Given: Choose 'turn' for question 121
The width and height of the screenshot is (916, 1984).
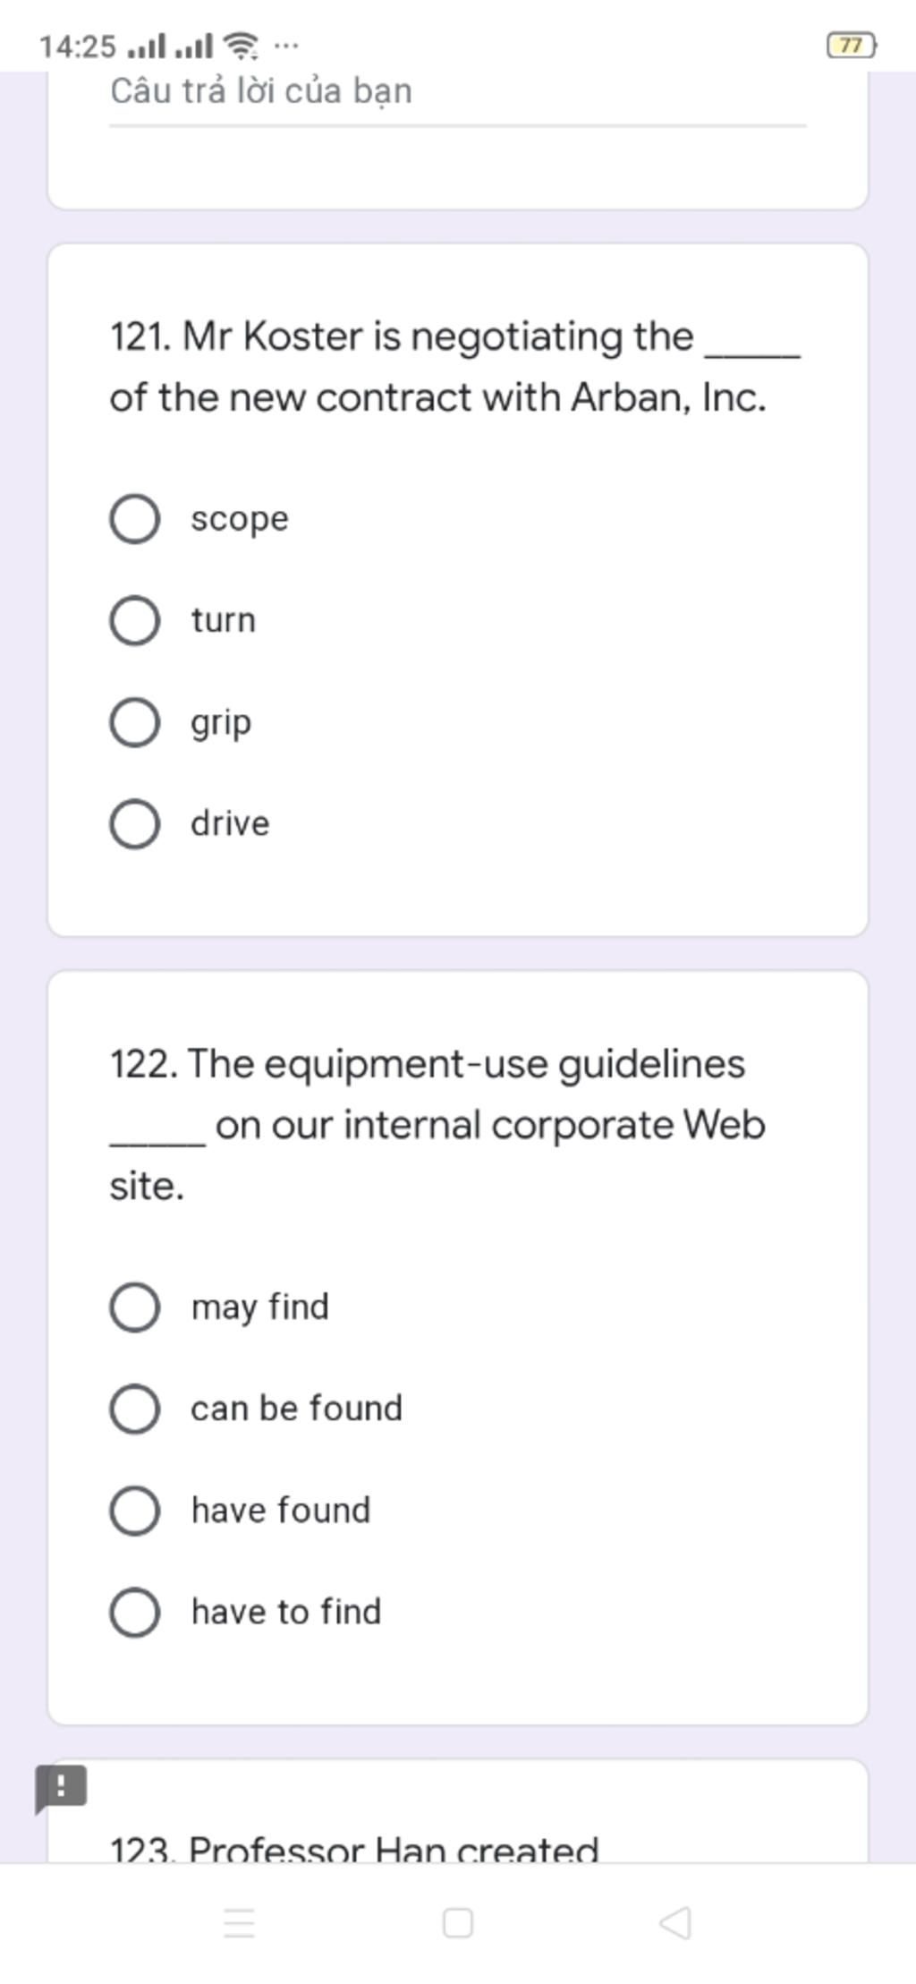Looking at the screenshot, I should click(135, 620).
